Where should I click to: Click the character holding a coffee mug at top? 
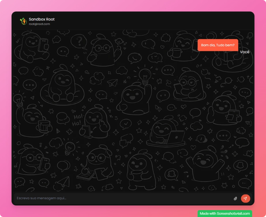tap(180, 47)
